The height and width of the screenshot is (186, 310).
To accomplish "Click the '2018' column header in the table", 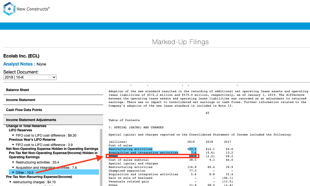I will coord(209,142).
